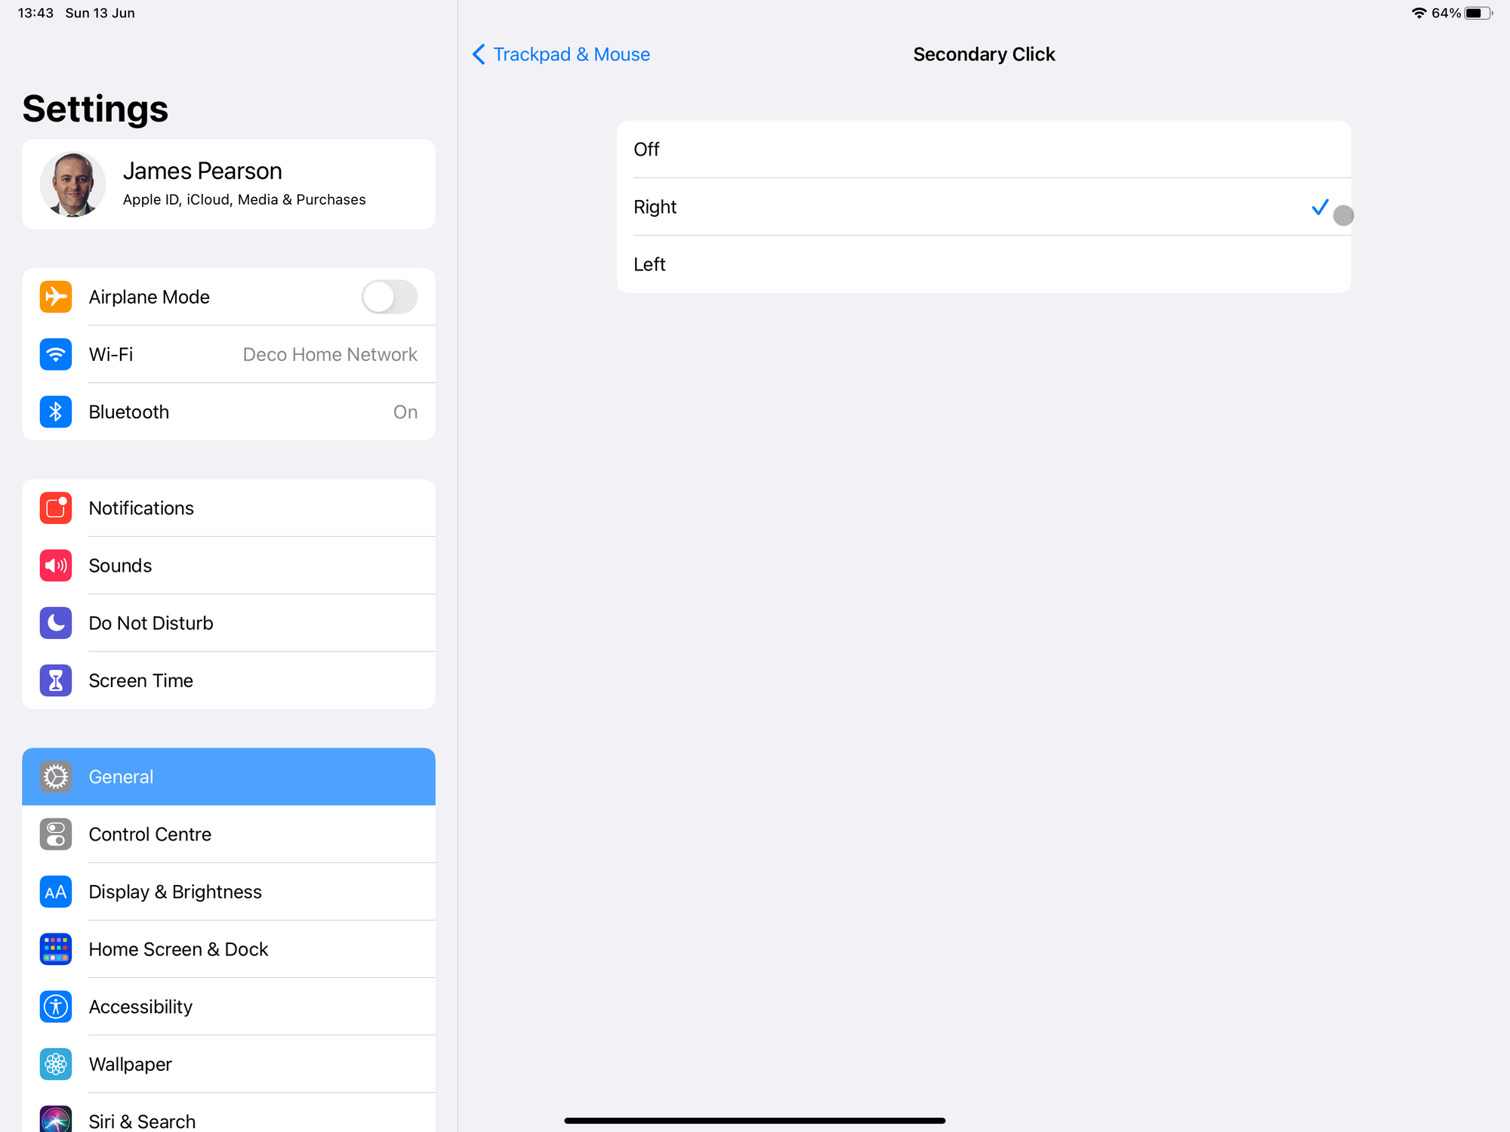Screen dimensions: 1510x1132
Task: Tap the Screen Time hourglass icon
Action: (56, 680)
